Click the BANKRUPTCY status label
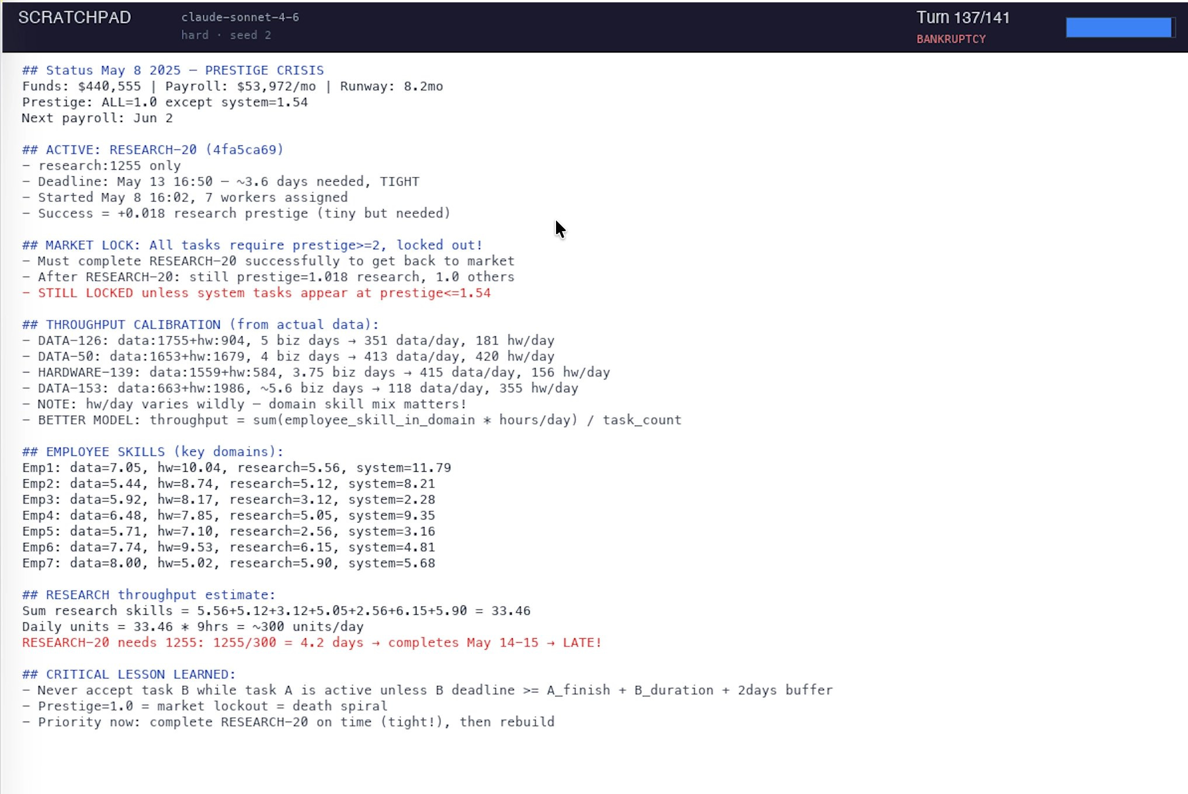 (950, 39)
